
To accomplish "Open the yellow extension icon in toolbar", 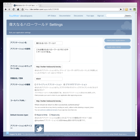I will (x=126, y=9).
